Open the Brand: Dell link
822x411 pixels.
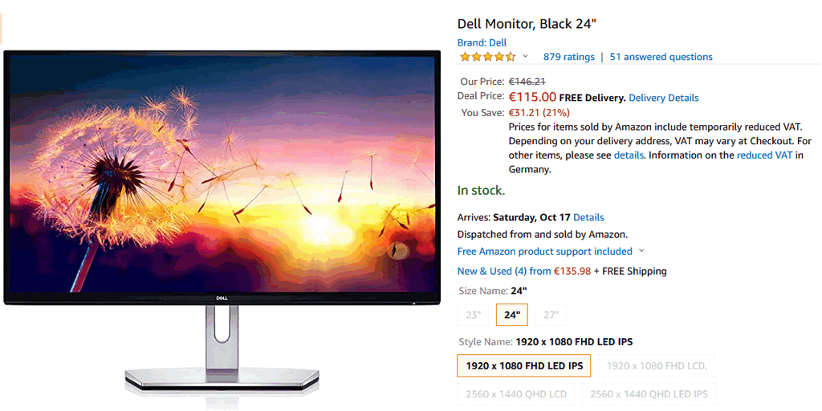[482, 43]
